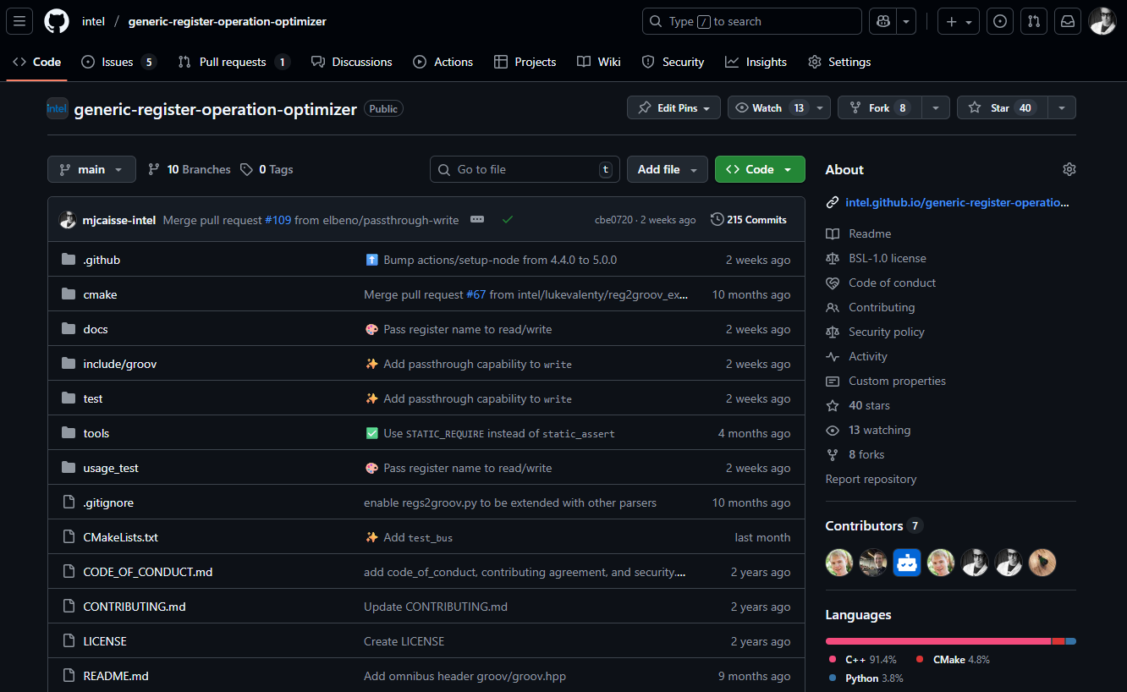The image size is (1127, 692).
Task: Switch to the Insights tab
Action: (756, 62)
